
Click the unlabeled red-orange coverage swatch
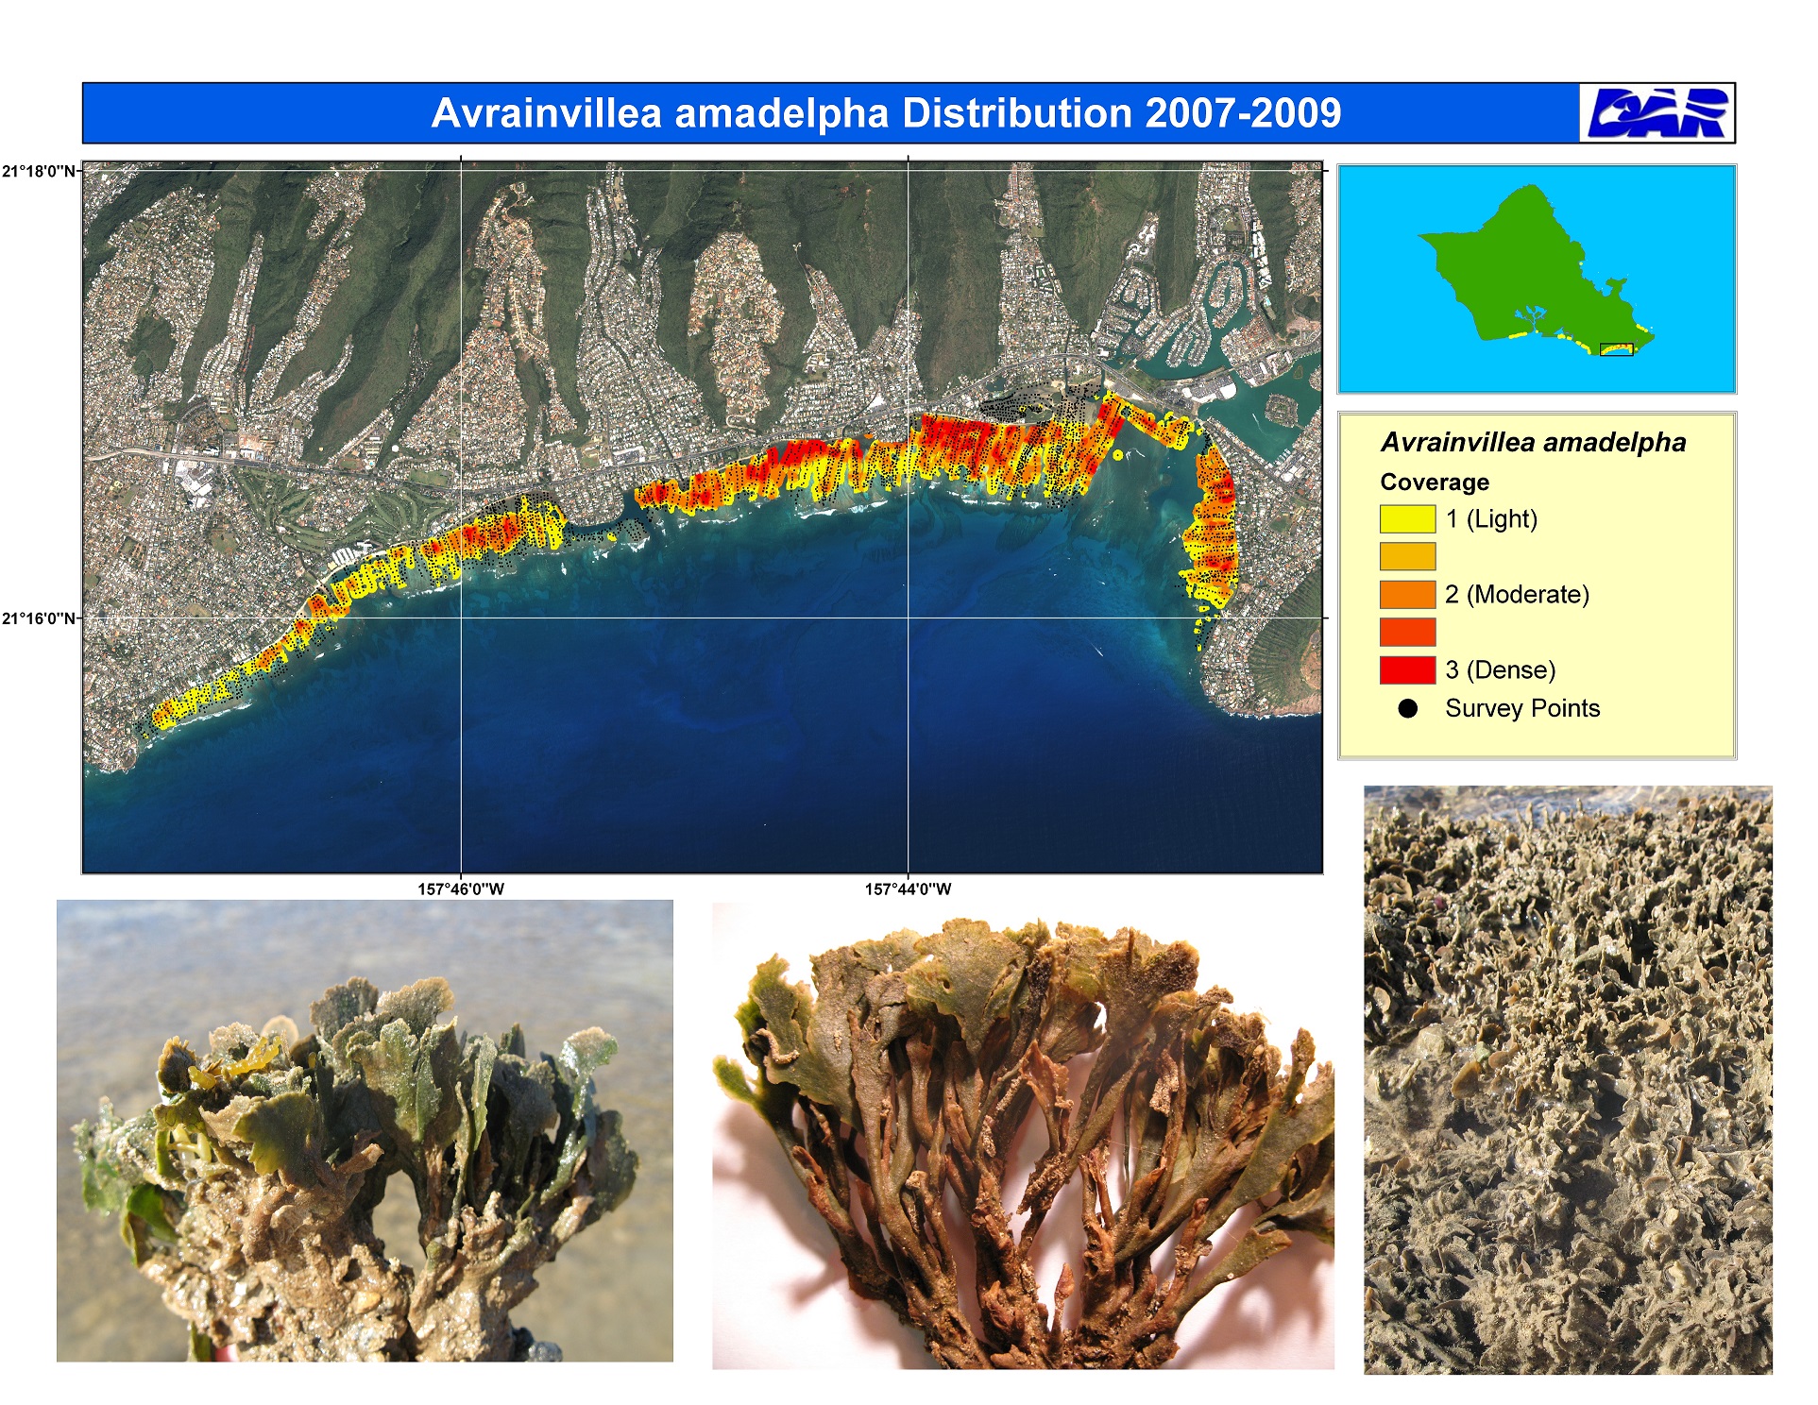click(x=1407, y=633)
